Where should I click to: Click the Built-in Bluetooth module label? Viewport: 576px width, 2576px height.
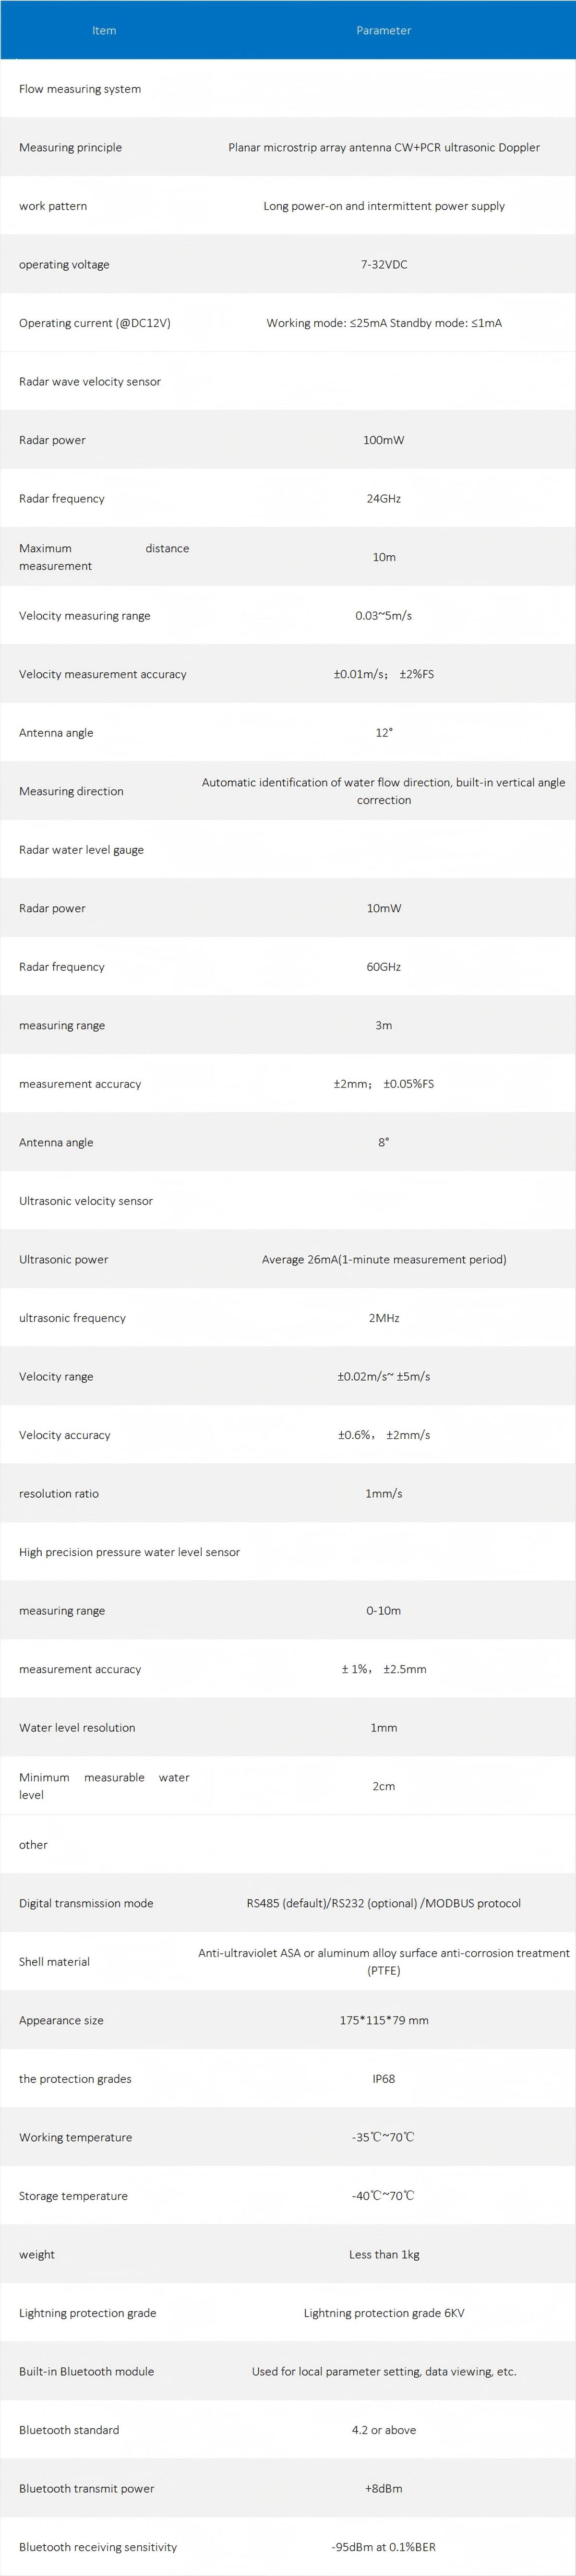pos(86,2371)
